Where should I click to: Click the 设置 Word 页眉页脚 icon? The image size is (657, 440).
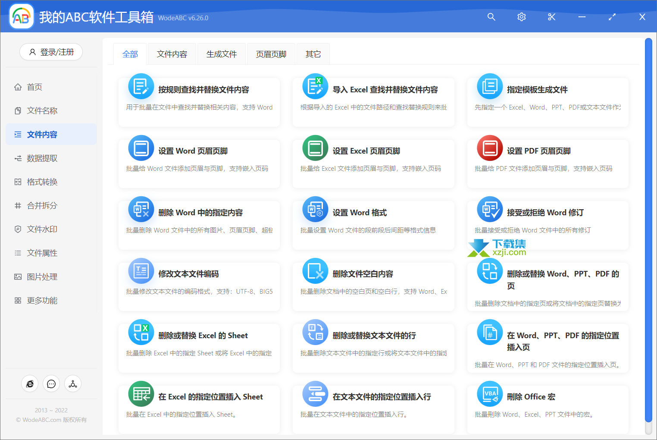141,148
